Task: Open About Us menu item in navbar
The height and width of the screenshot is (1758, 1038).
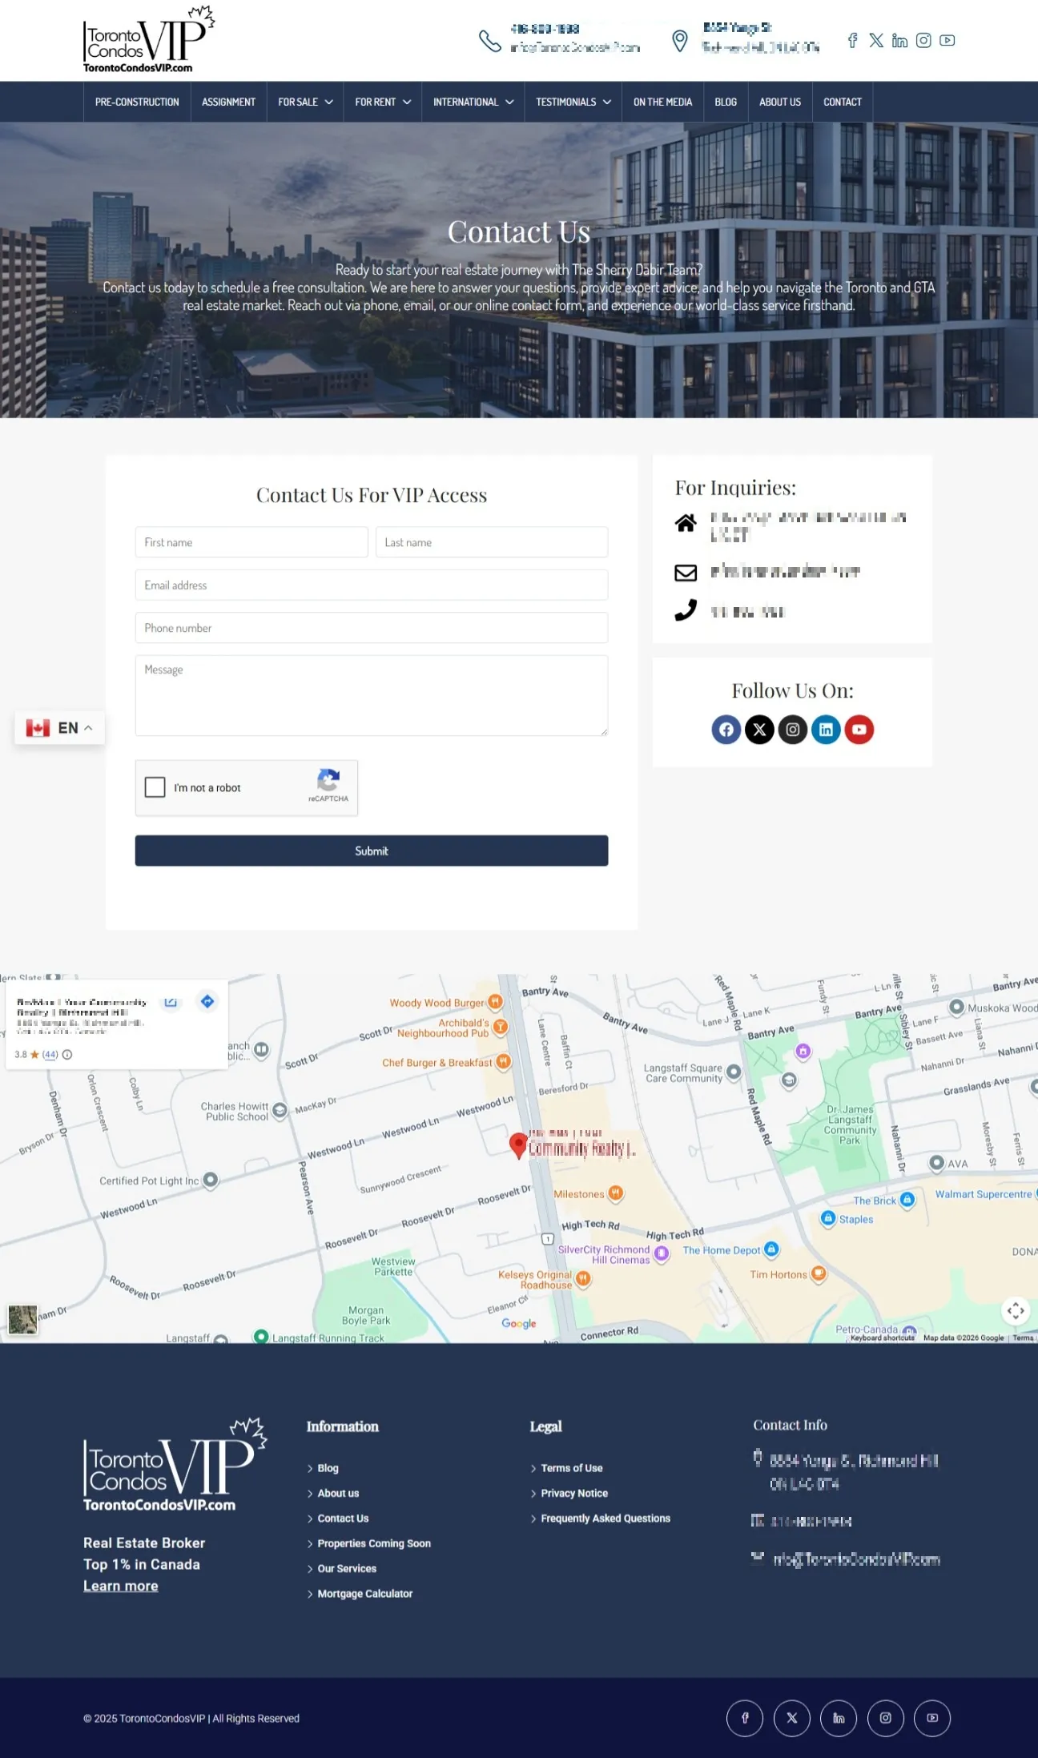Action: 780,102
